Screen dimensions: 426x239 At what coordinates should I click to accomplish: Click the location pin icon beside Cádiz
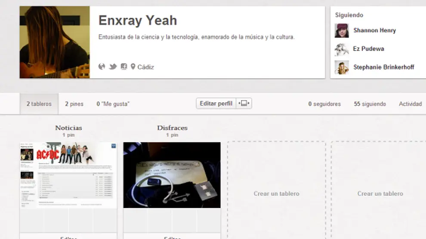coord(133,67)
